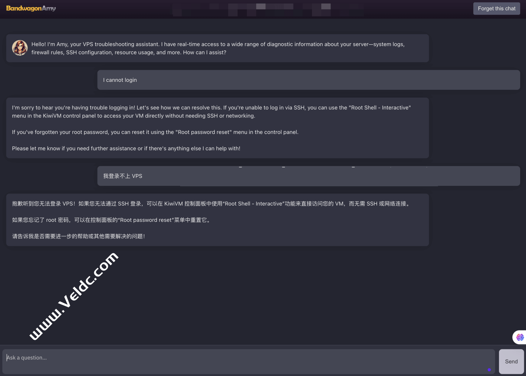Image resolution: width=526 pixels, height=376 pixels.
Task: Select the "I cannot login" user message
Action: 309,80
